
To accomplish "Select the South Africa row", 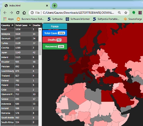I will (x=20, y=122).
